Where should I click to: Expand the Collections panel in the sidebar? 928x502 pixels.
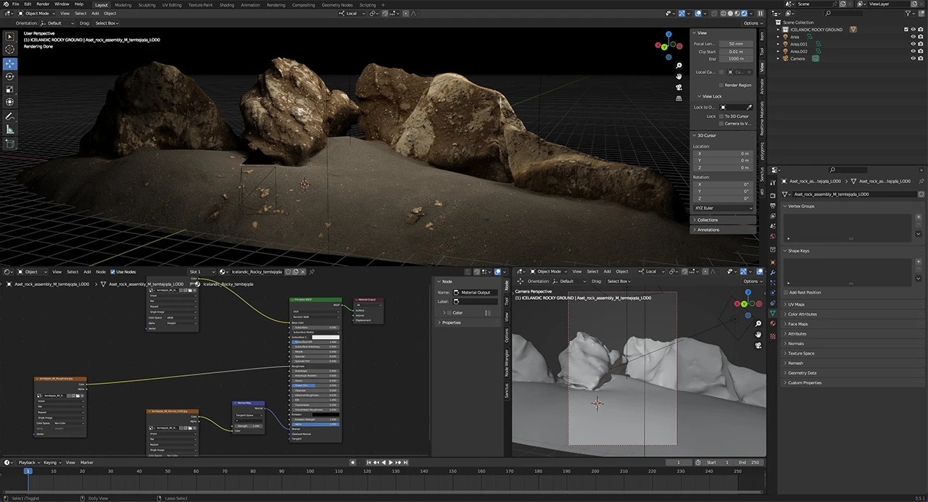[708, 219]
